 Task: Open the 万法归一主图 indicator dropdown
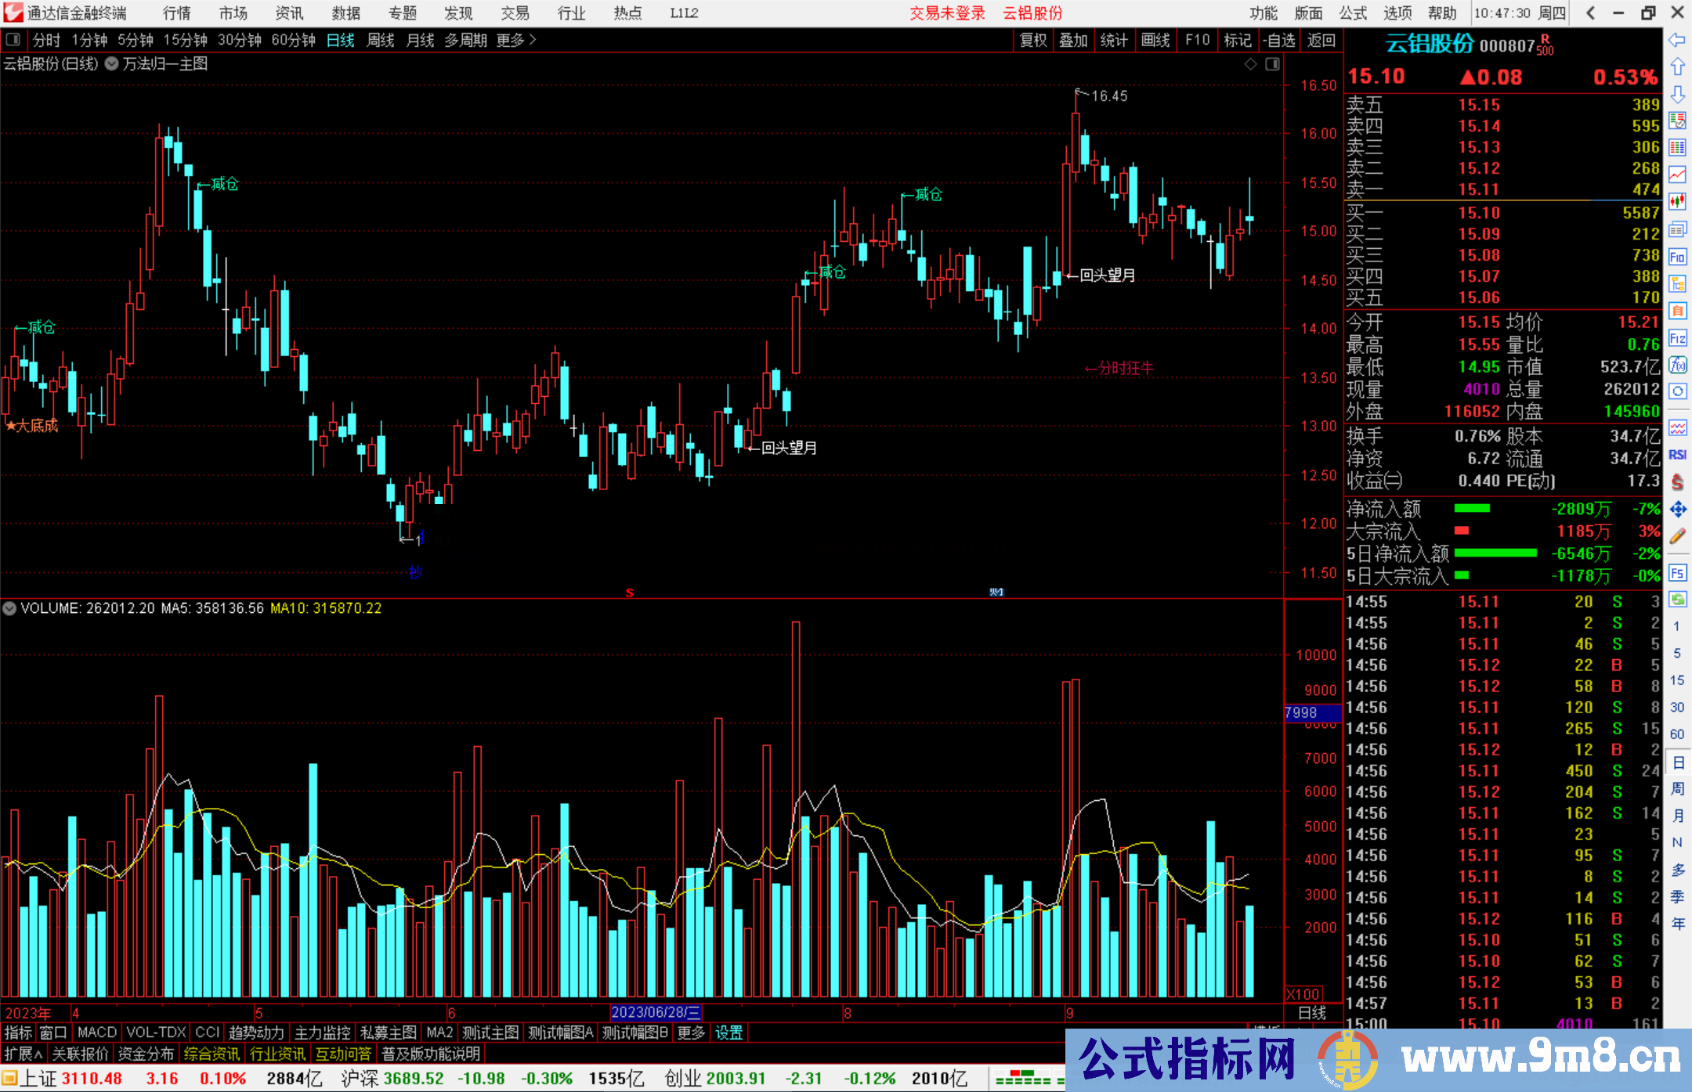click(112, 64)
